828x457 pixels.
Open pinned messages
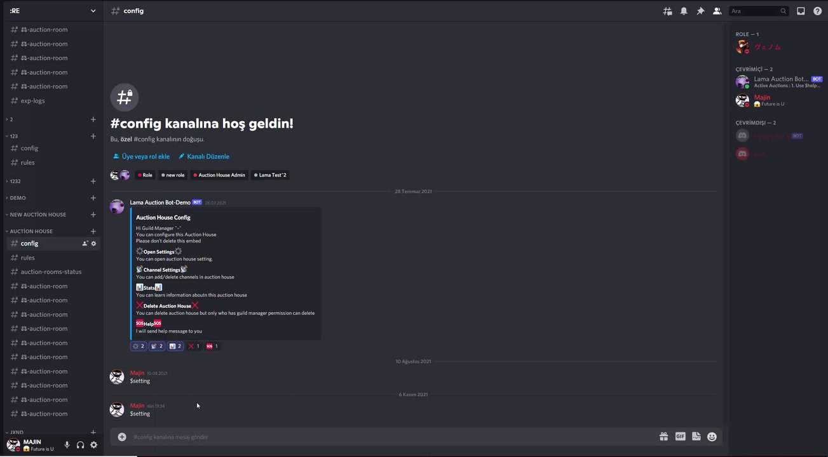pyautogui.click(x=700, y=11)
